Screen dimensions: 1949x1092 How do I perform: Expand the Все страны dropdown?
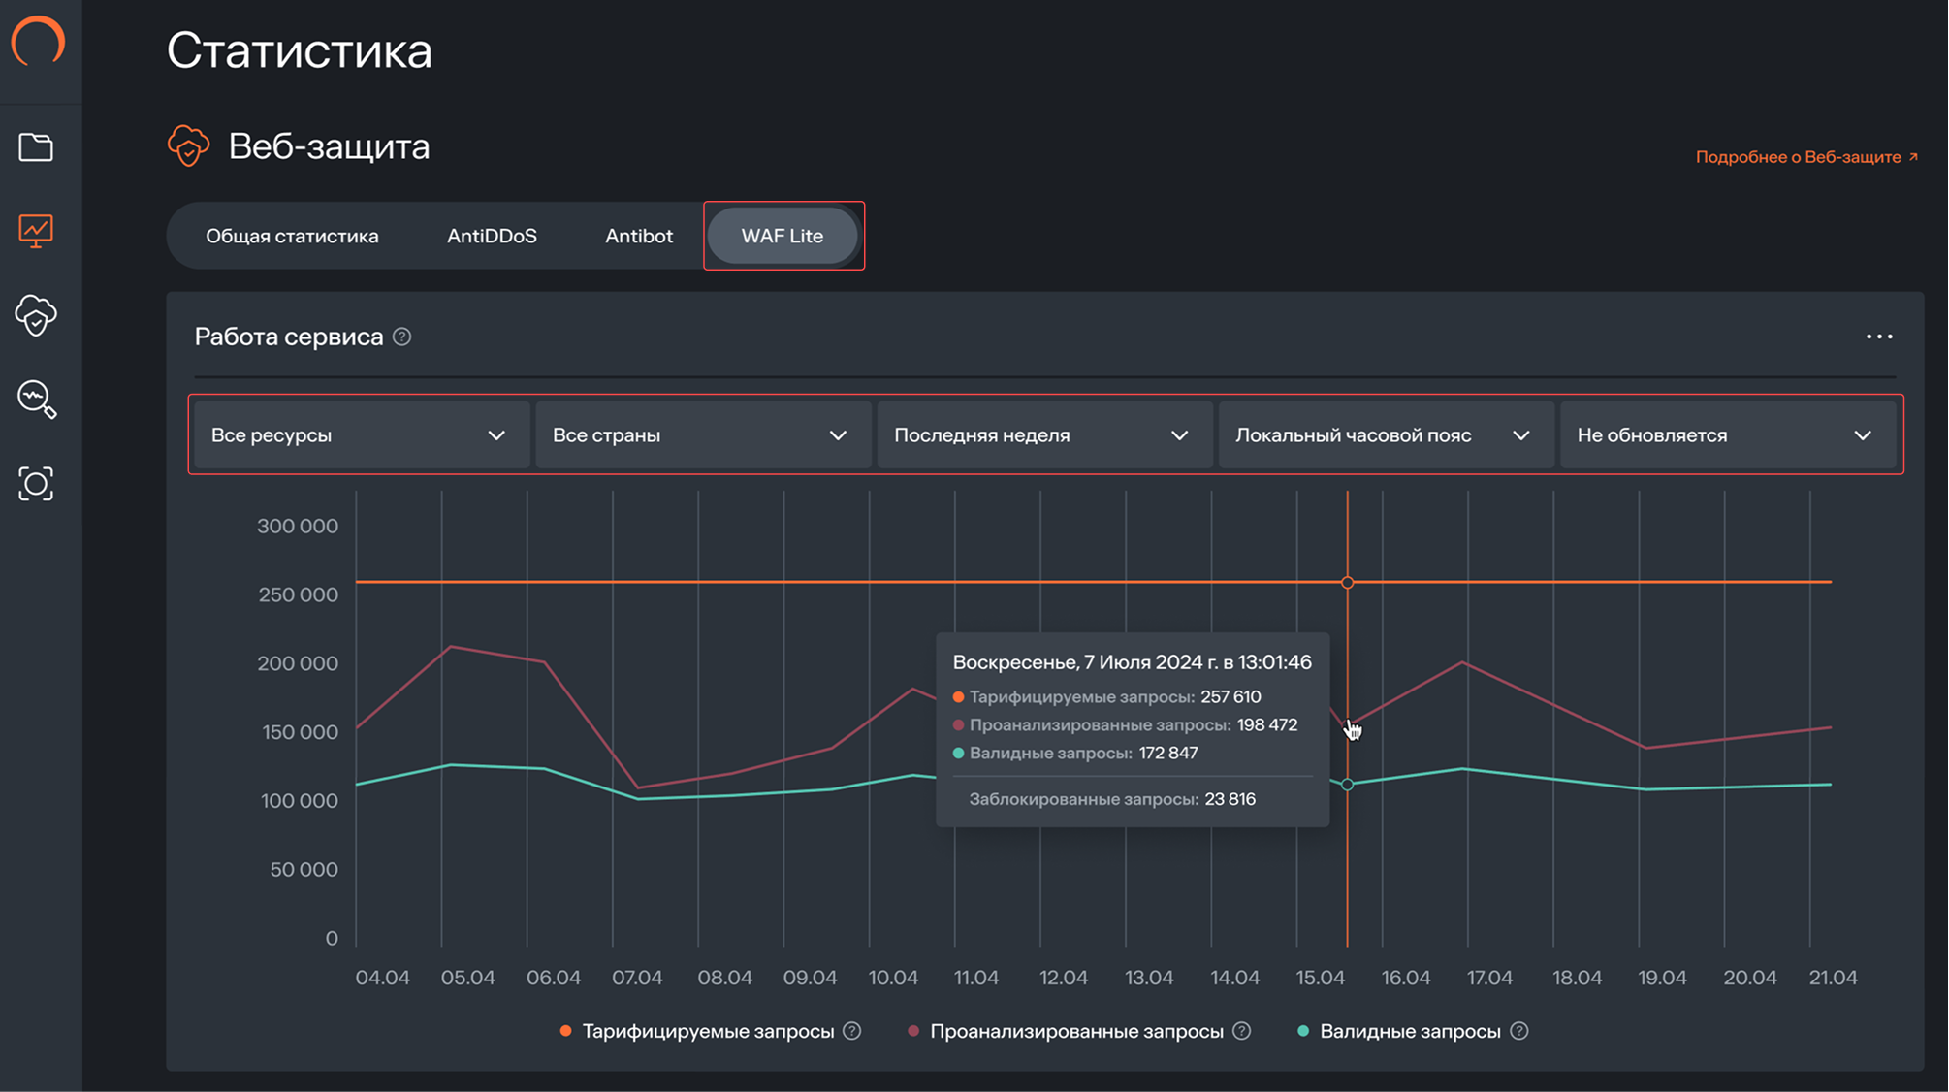(x=702, y=434)
